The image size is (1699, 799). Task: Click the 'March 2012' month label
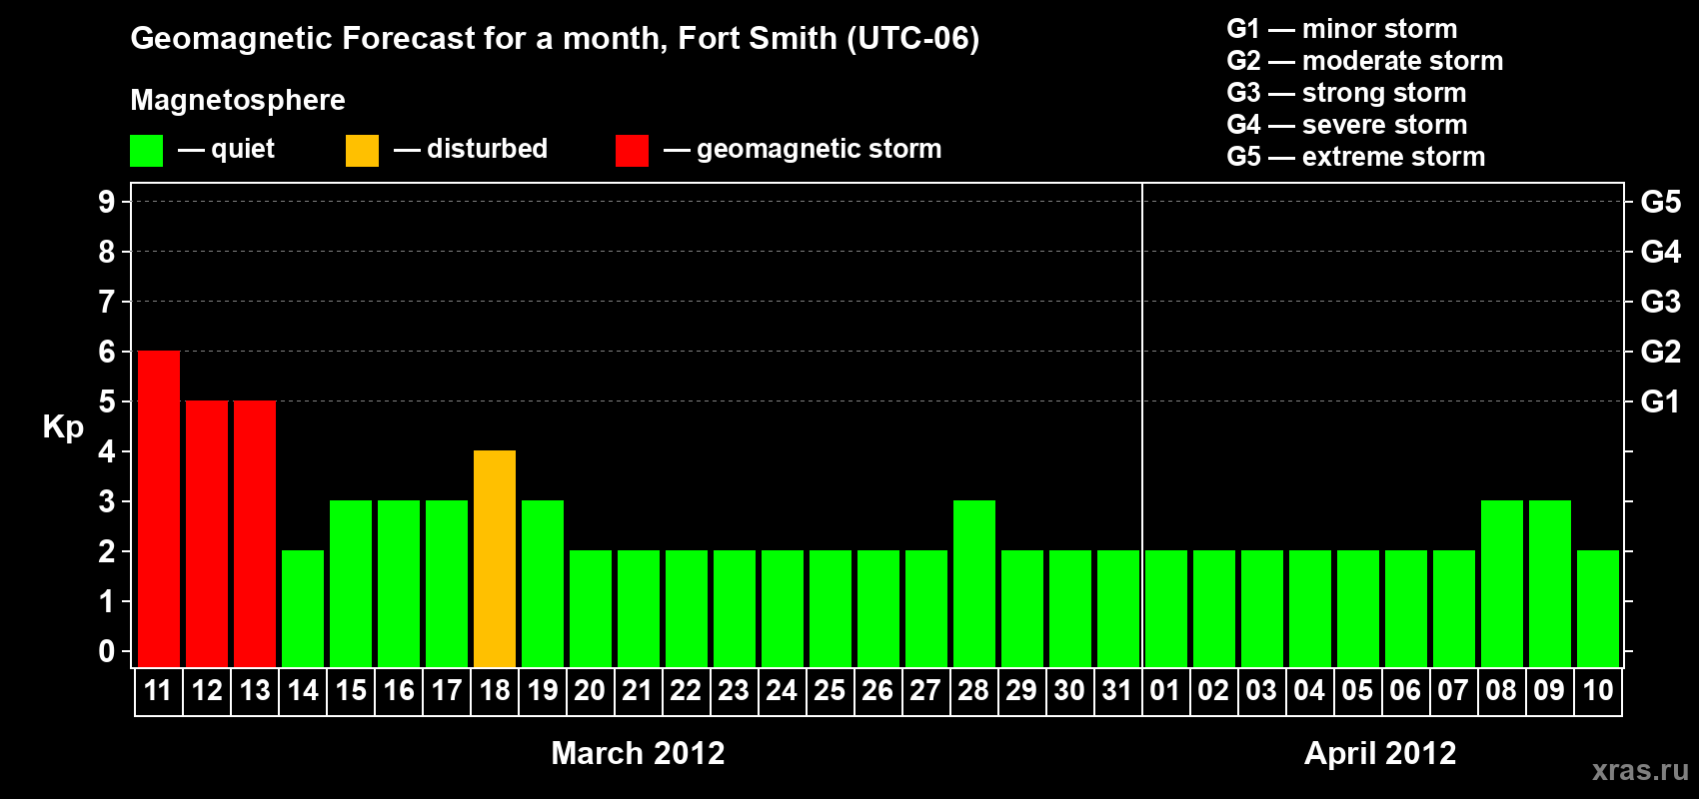[638, 753]
